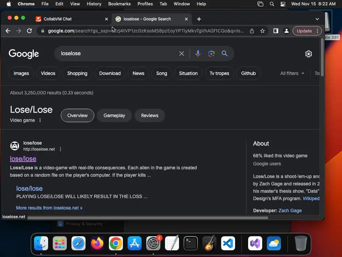Open Google quick settings gear

pyautogui.click(x=308, y=54)
